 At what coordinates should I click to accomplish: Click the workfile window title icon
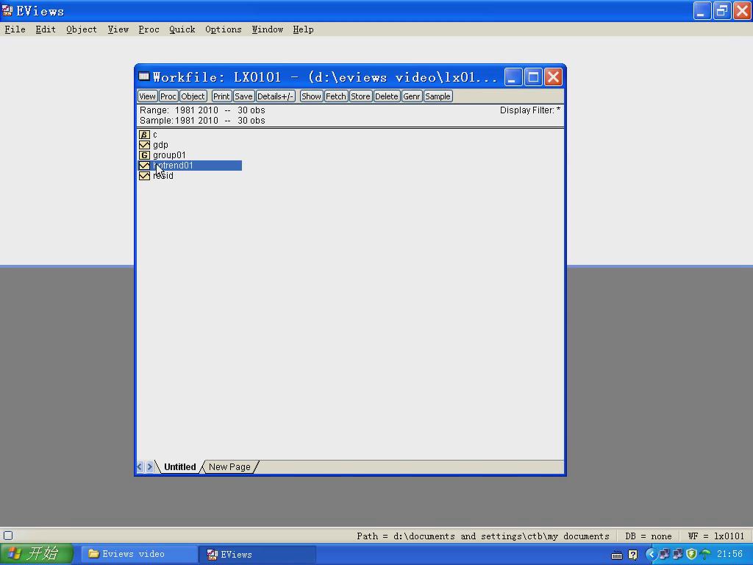(x=144, y=77)
